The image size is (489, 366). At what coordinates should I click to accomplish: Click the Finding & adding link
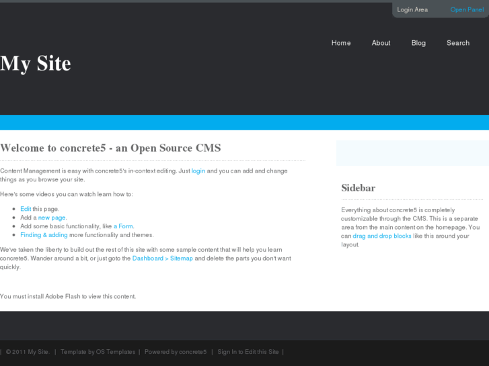click(x=44, y=235)
